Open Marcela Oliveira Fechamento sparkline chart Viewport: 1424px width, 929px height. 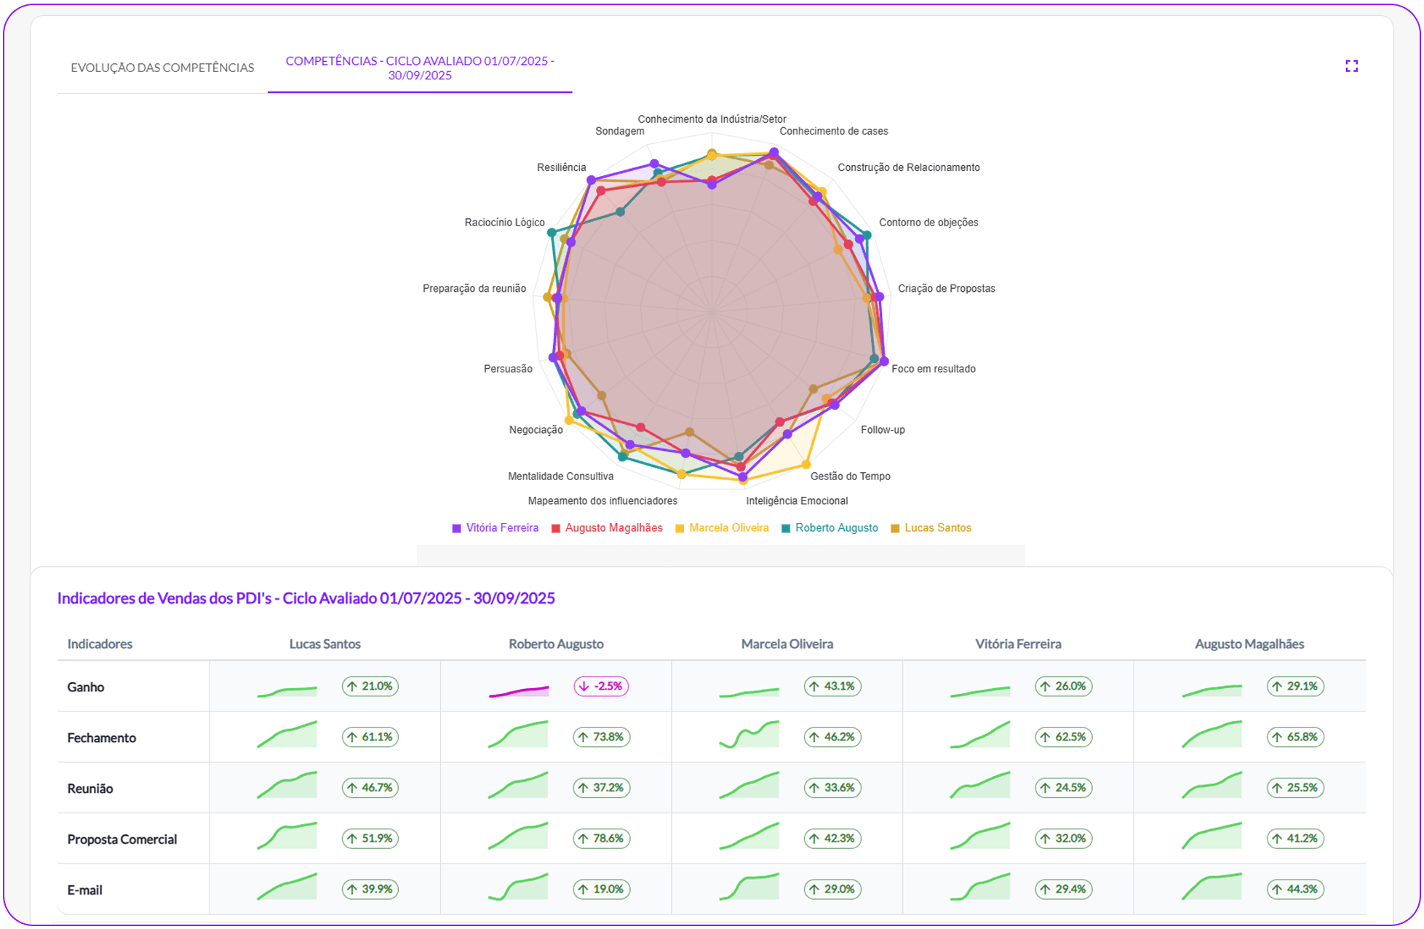point(749,735)
